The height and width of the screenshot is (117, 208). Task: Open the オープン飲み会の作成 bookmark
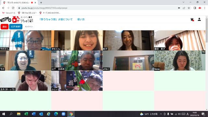click(x=50, y=13)
